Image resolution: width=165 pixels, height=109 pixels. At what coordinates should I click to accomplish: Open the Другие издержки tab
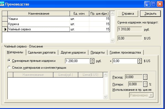73,52
